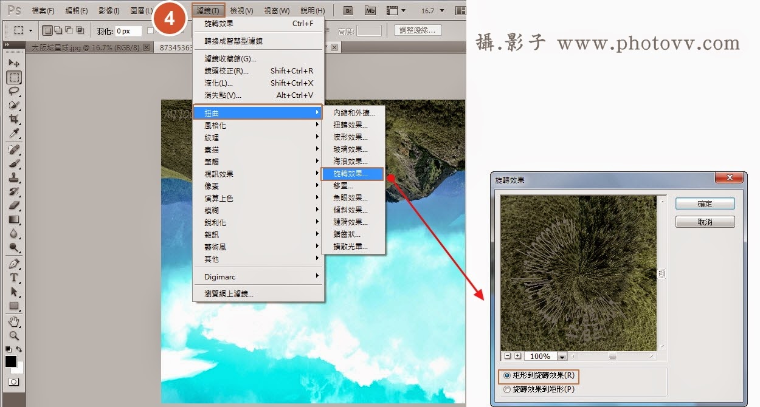Open the 影像(I) menu
The width and height of the screenshot is (760, 407).
(109, 11)
